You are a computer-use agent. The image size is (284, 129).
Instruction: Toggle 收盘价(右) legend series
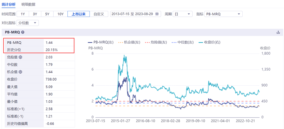click(209, 42)
